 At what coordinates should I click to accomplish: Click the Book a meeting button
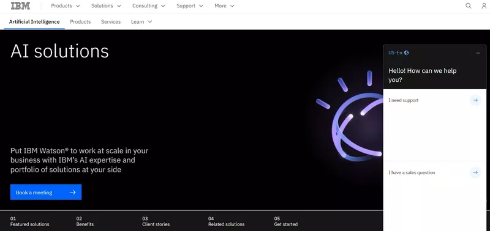pyautogui.click(x=46, y=192)
